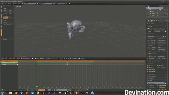Open the Nearest Frame snapping dropdown
The height and width of the screenshot is (95, 169).
[80, 90]
